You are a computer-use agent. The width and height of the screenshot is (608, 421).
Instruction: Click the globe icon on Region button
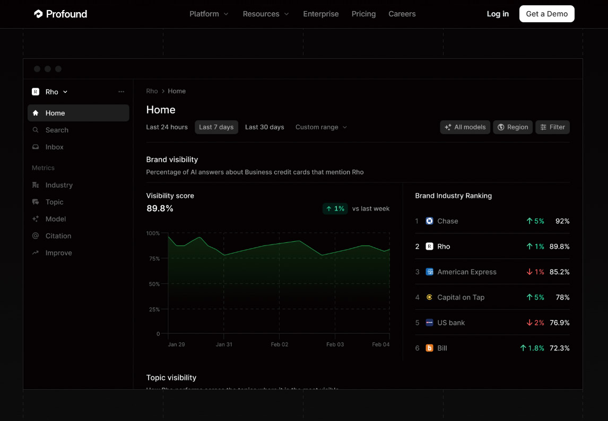coord(501,127)
